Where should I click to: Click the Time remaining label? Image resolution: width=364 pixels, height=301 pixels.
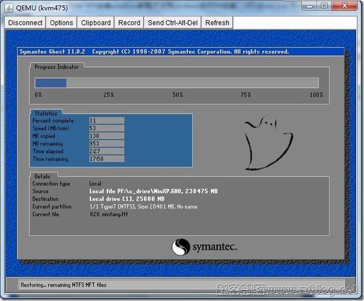(x=50, y=159)
